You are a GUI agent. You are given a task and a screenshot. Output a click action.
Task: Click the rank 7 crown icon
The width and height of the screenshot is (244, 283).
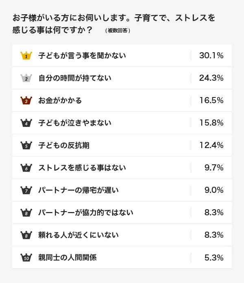(26, 190)
